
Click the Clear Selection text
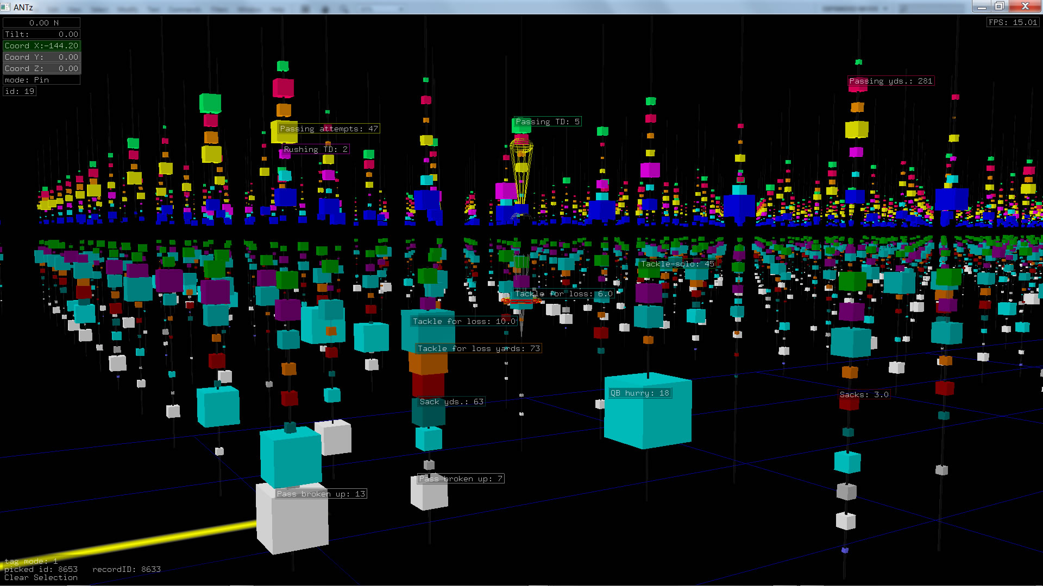[41, 577]
